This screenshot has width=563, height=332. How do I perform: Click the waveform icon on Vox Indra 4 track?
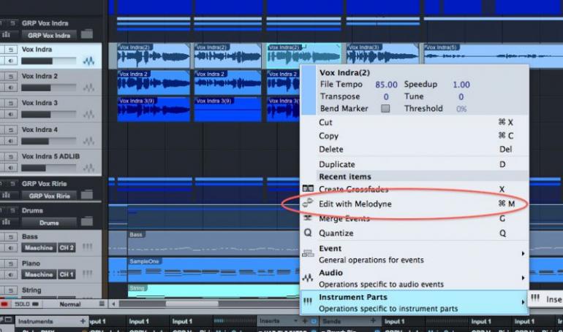(88, 141)
